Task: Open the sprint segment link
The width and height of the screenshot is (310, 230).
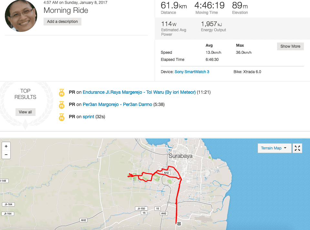Action: click(x=88, y=117)
